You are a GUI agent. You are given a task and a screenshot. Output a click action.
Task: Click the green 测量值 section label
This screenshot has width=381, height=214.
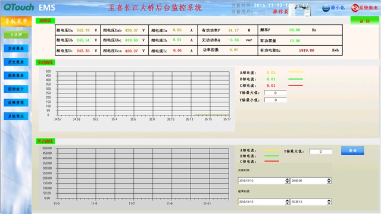pos(45,21)
